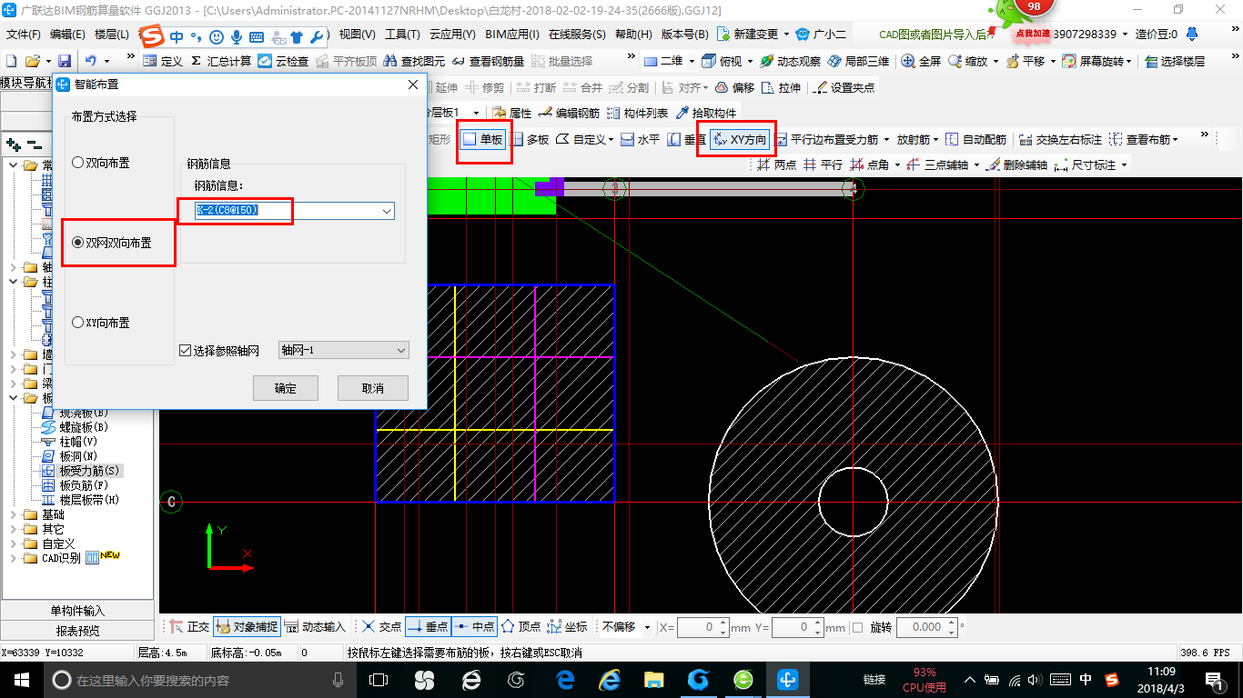Choose the 水平 horizontal rebar tool
The image size is (1243, 698).
pos(641,140)
